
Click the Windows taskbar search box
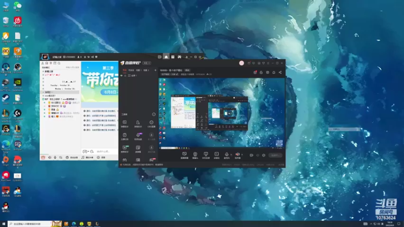coord(30,224)
